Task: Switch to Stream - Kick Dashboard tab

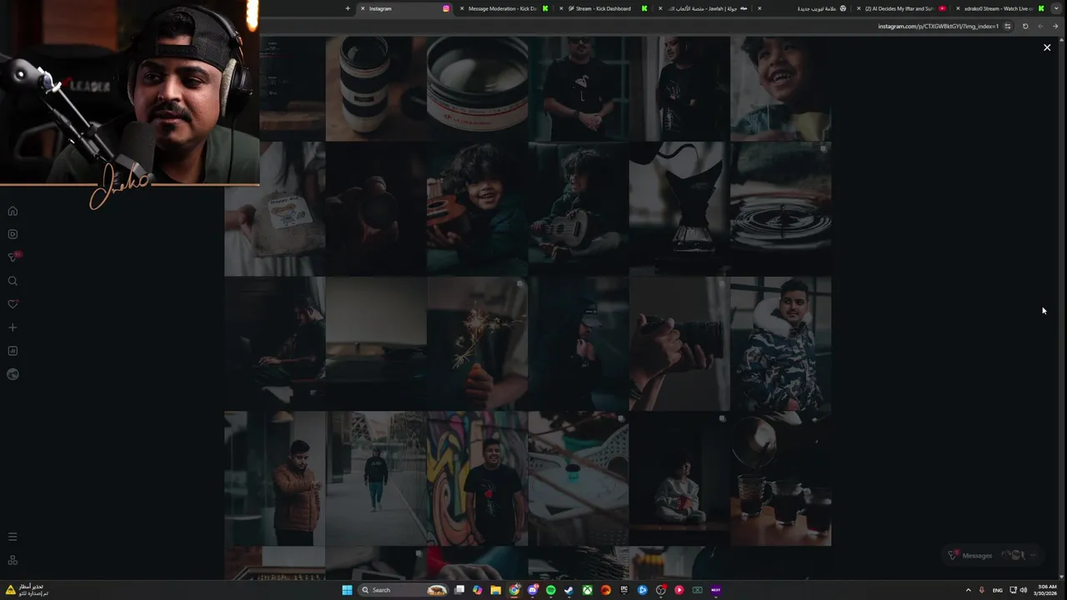Action: click(603, 8)
